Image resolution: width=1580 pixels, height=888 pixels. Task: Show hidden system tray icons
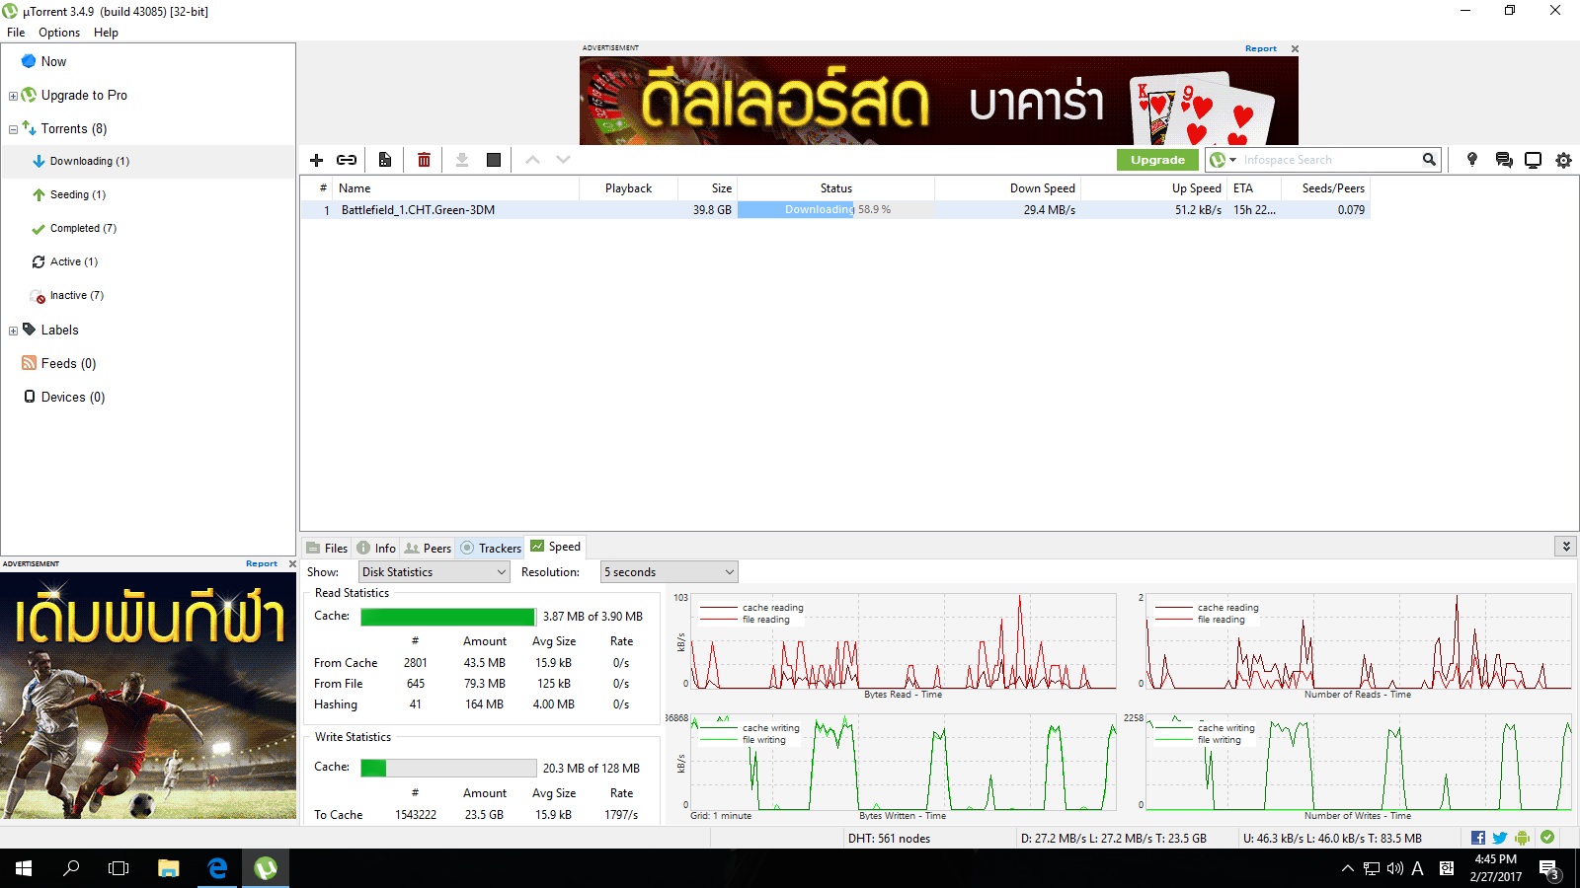pyautogui.click(x=1347, y=868)
